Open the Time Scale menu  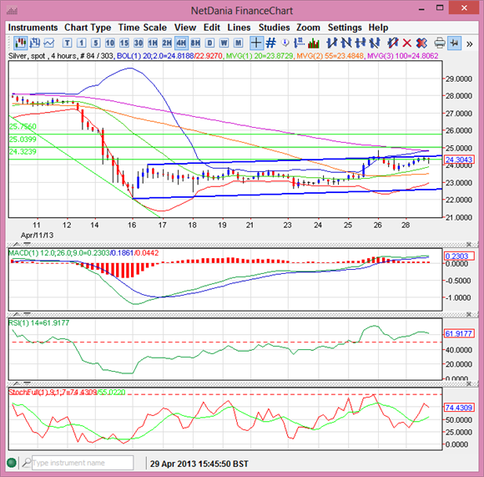pyautogui.click(x=143, y=28)
